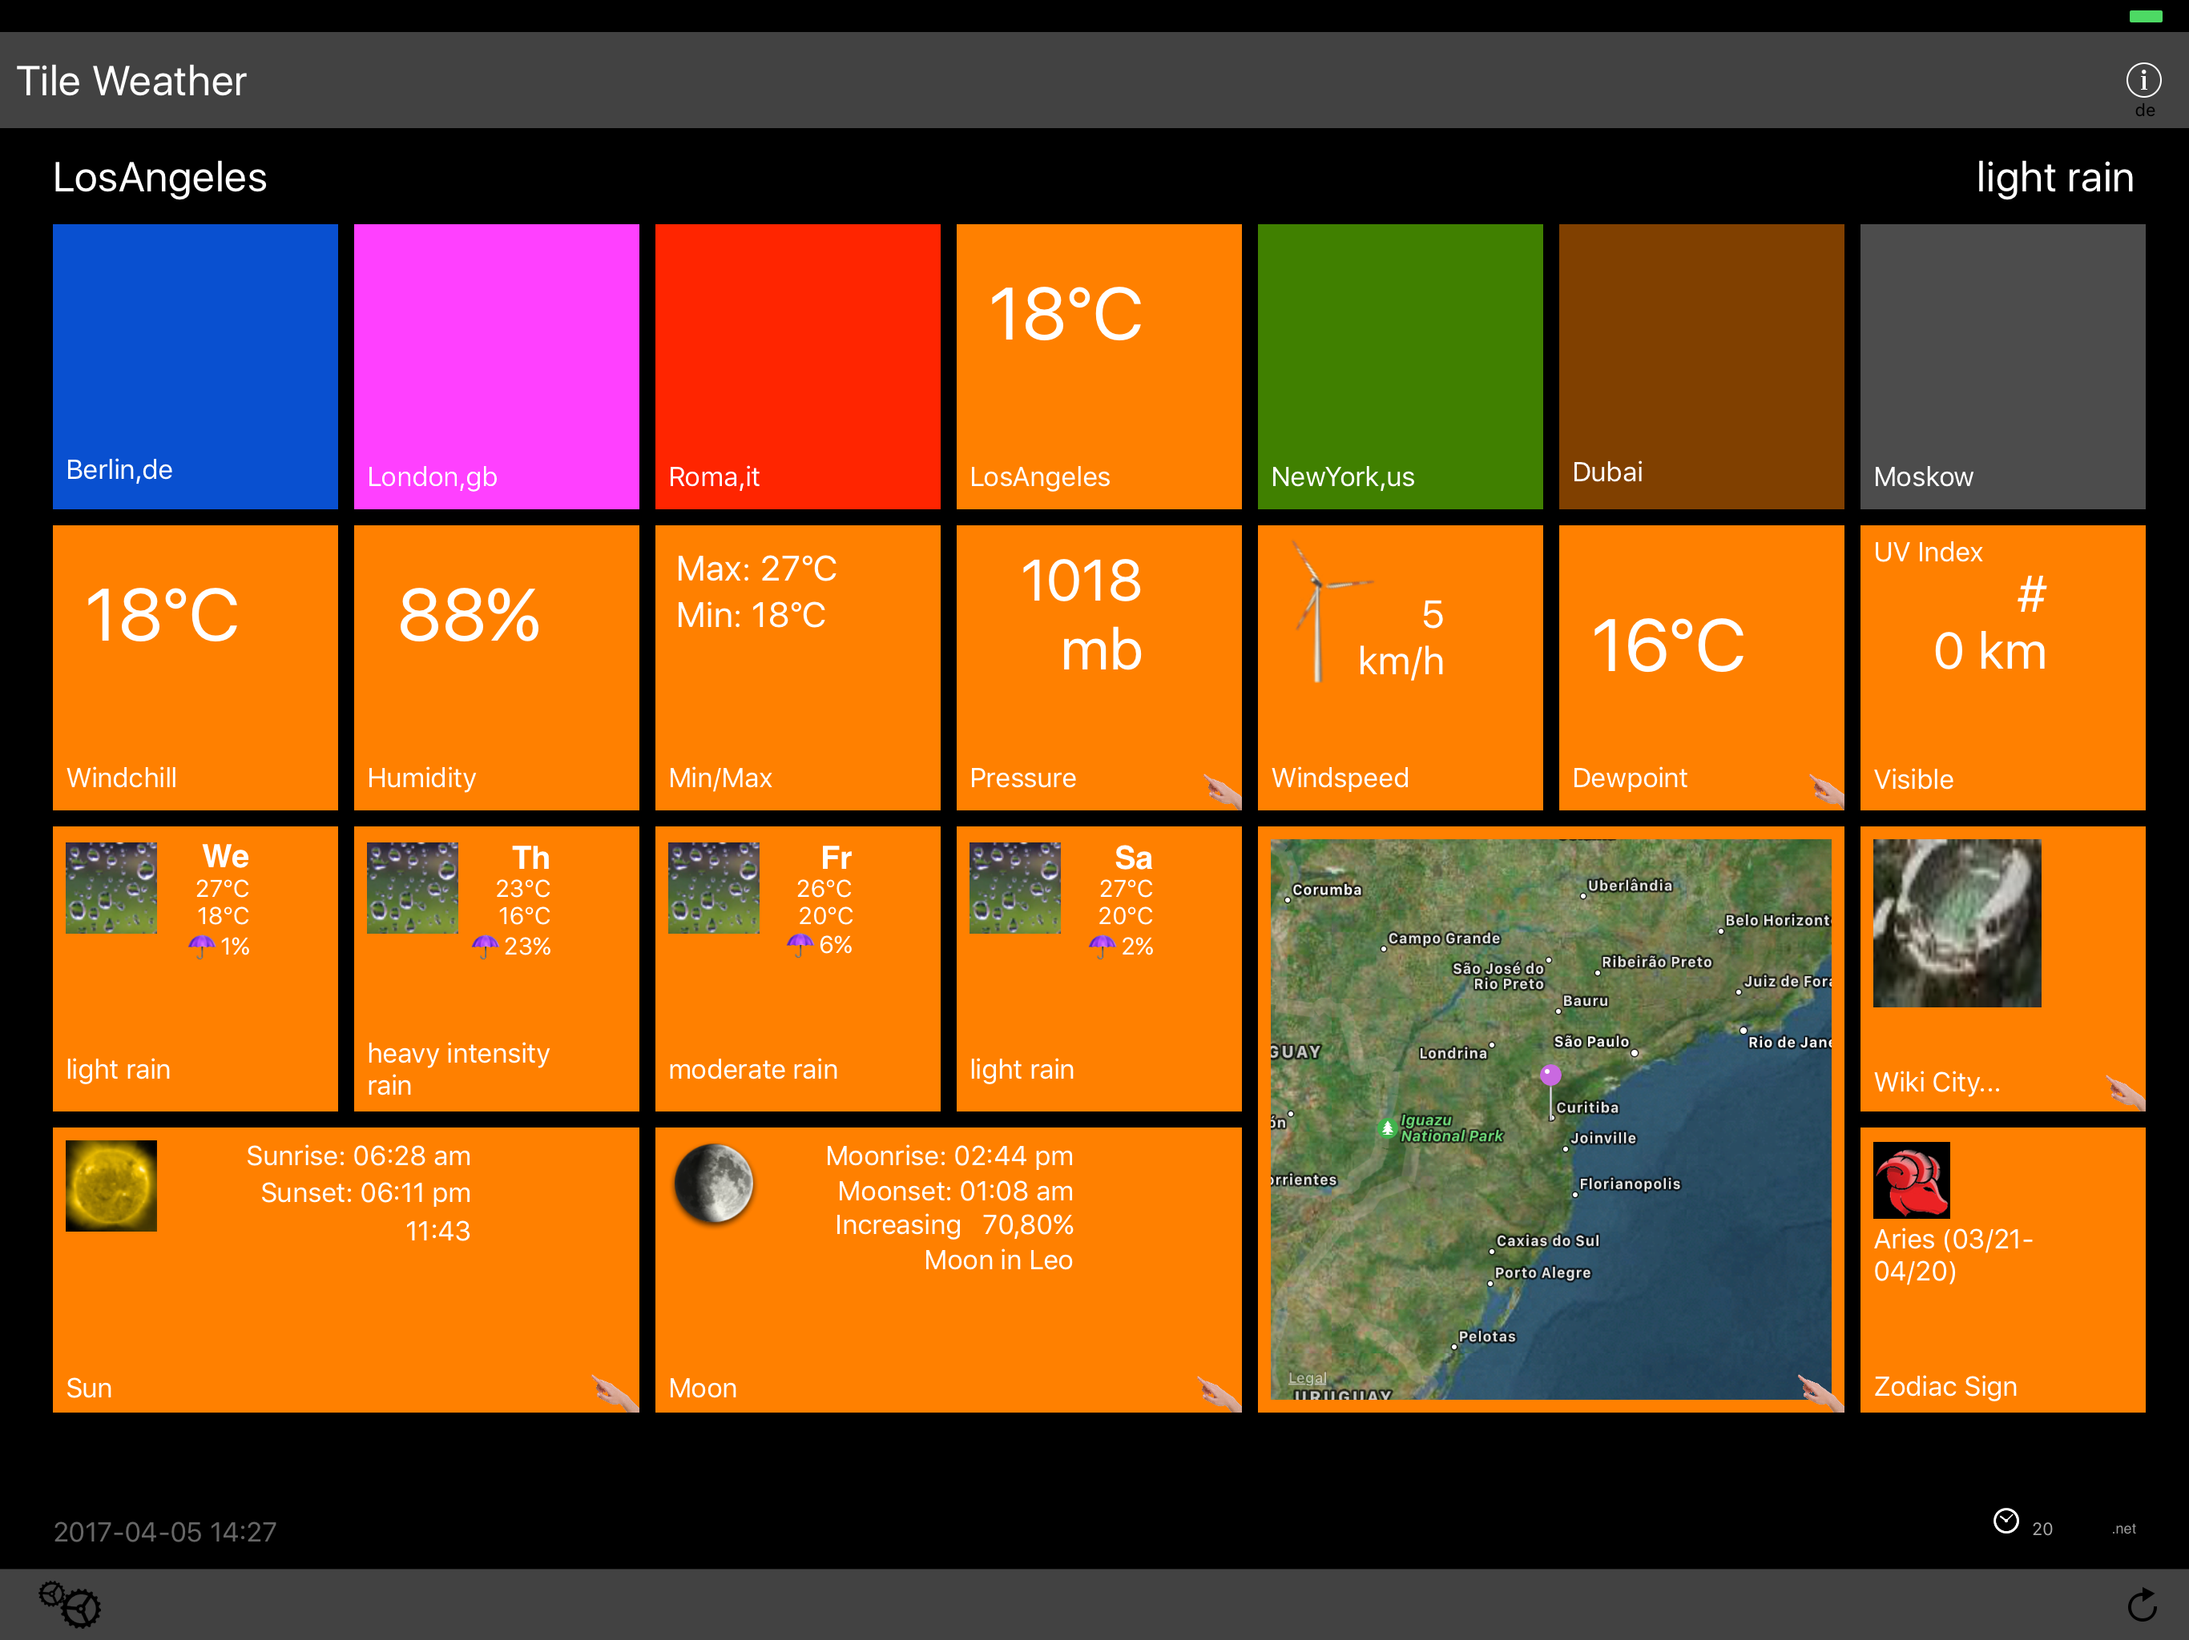Click the sun image in the Sun tile
This screenshot has height=1640, width=2189.
click(x=111, y=1185)
